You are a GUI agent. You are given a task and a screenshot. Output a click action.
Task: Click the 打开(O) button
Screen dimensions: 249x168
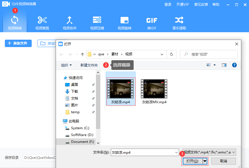tap(192, 161)
